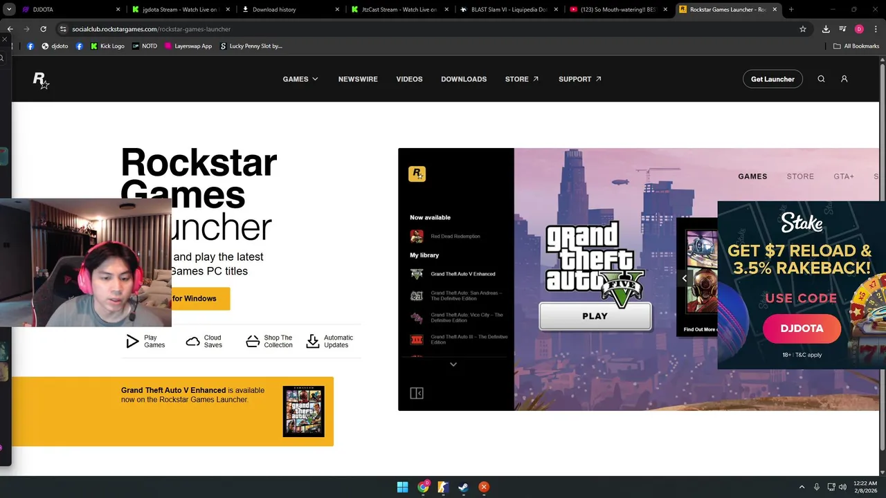Screen dimensions: 886x498
Task: Switch to the Download history tab
Action: tap(290, 10)
